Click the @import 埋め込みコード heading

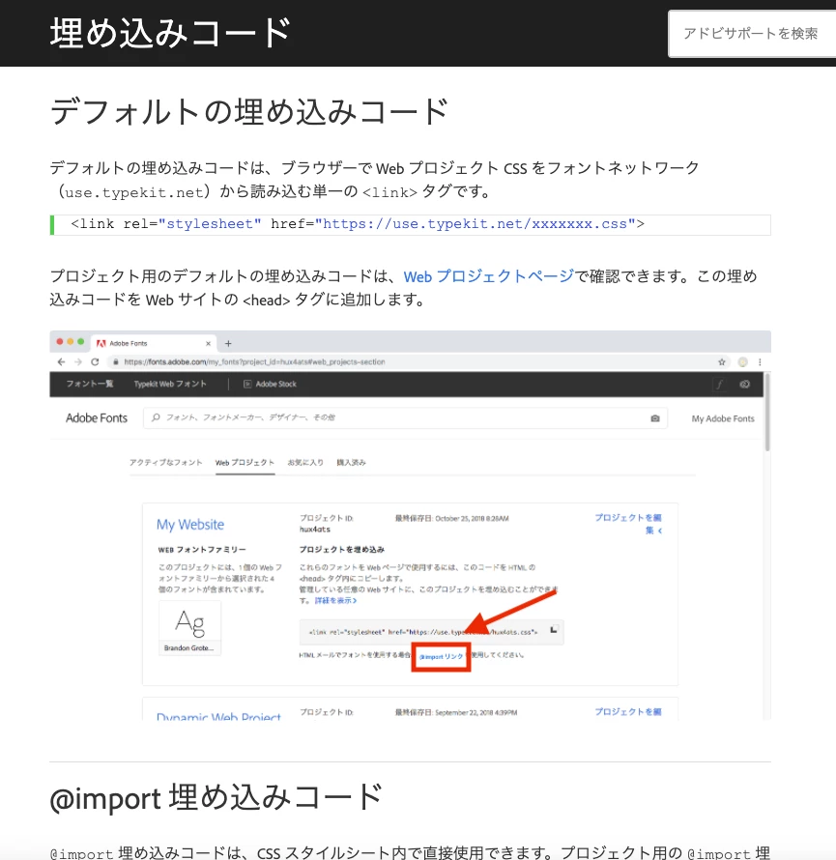[x=216, y=797]
